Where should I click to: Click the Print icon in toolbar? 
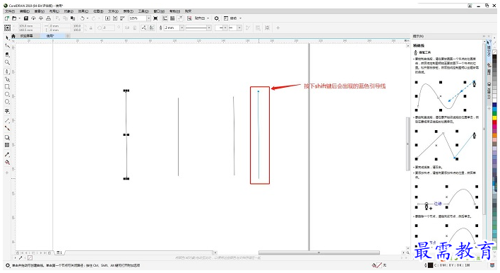tap(48, 18)
